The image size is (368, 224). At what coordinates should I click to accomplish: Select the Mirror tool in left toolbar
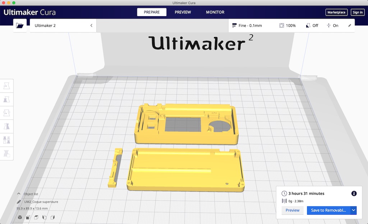(x=6, y=126)
